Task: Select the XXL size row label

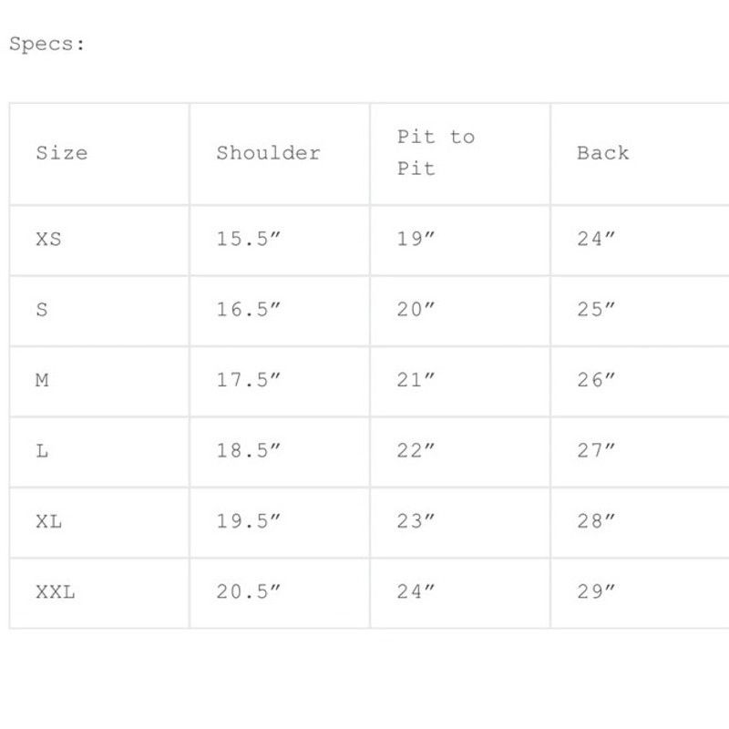Action: pyautogui.click(x=56, y=592)
